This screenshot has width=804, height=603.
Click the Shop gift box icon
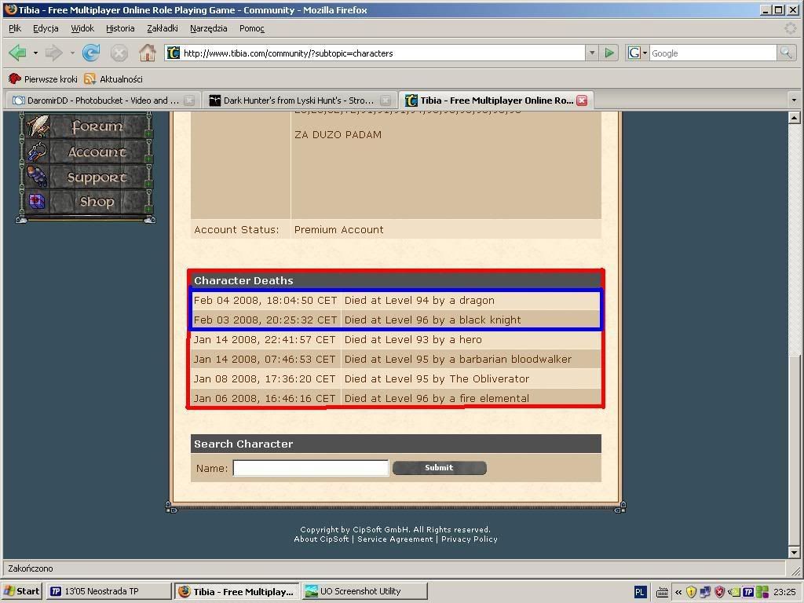click(38, 202)
